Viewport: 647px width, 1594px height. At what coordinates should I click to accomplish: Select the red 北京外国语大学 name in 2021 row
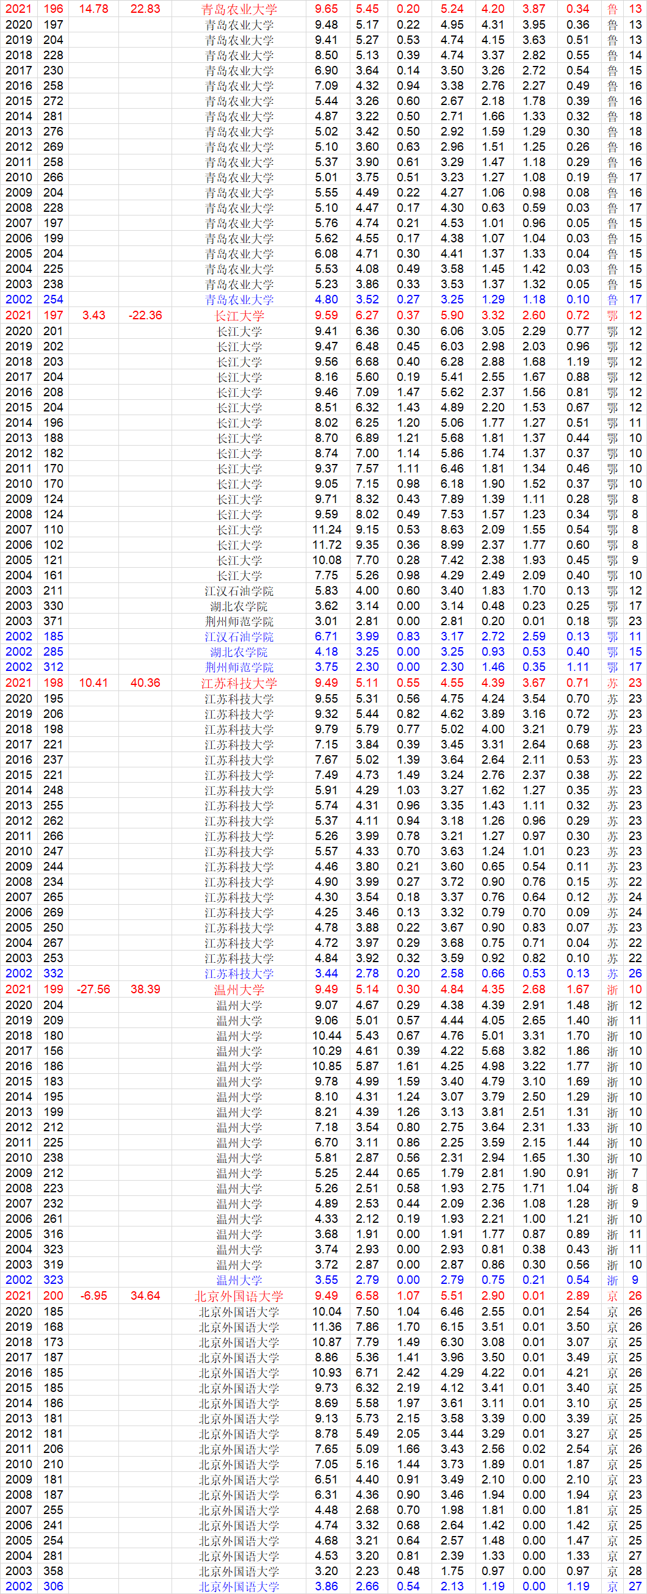tap(239, 1295)
